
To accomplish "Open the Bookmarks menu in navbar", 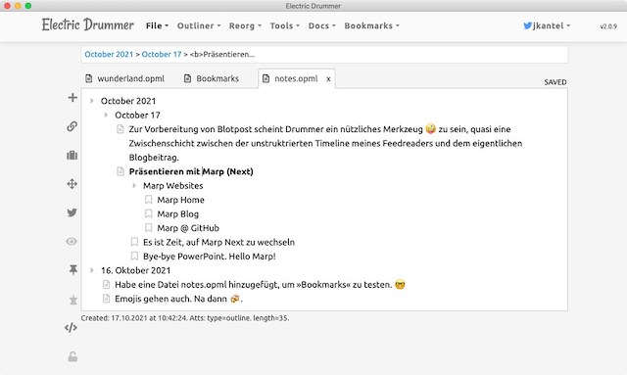I will pyautogui.click(x=372, y=25).
